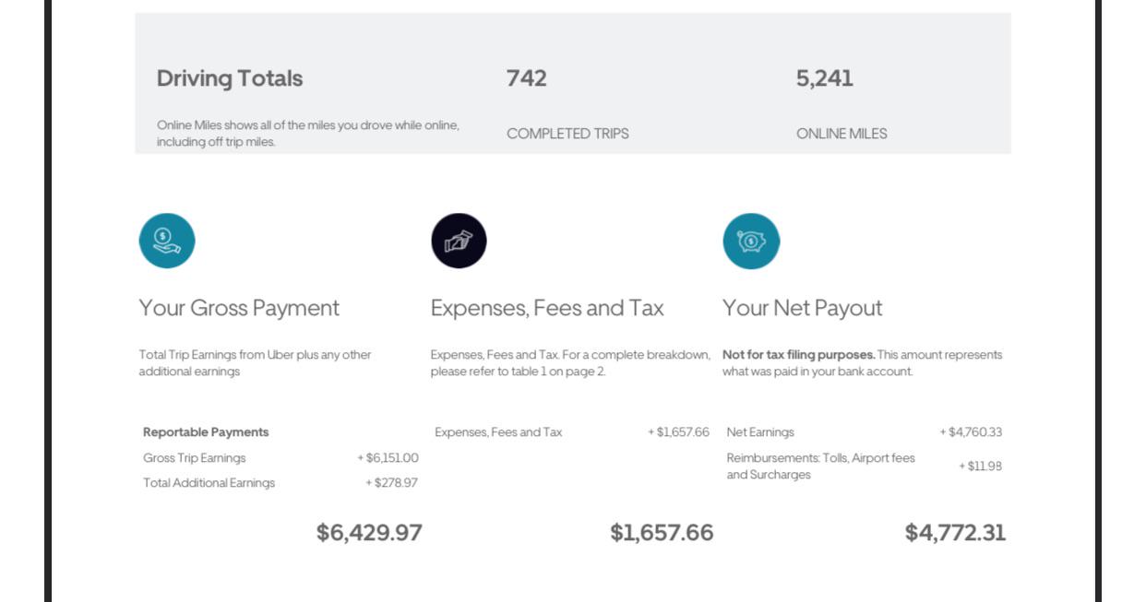This screenshot has width=1146, height=602.
Task: Select the COMPLETED TRIPS label
Action: tap(567, 134)
